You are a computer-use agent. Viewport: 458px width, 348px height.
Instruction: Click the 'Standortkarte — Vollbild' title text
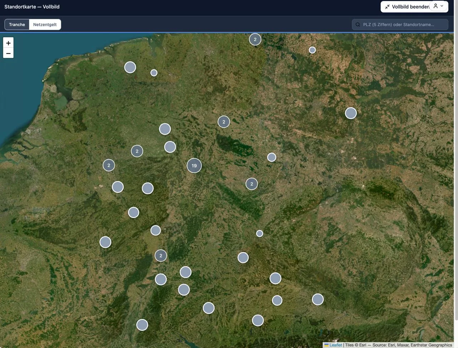32,7
